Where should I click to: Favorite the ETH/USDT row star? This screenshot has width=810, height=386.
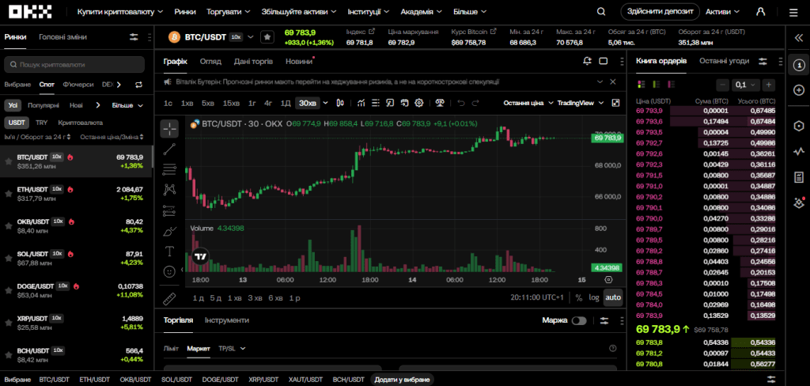8,193
